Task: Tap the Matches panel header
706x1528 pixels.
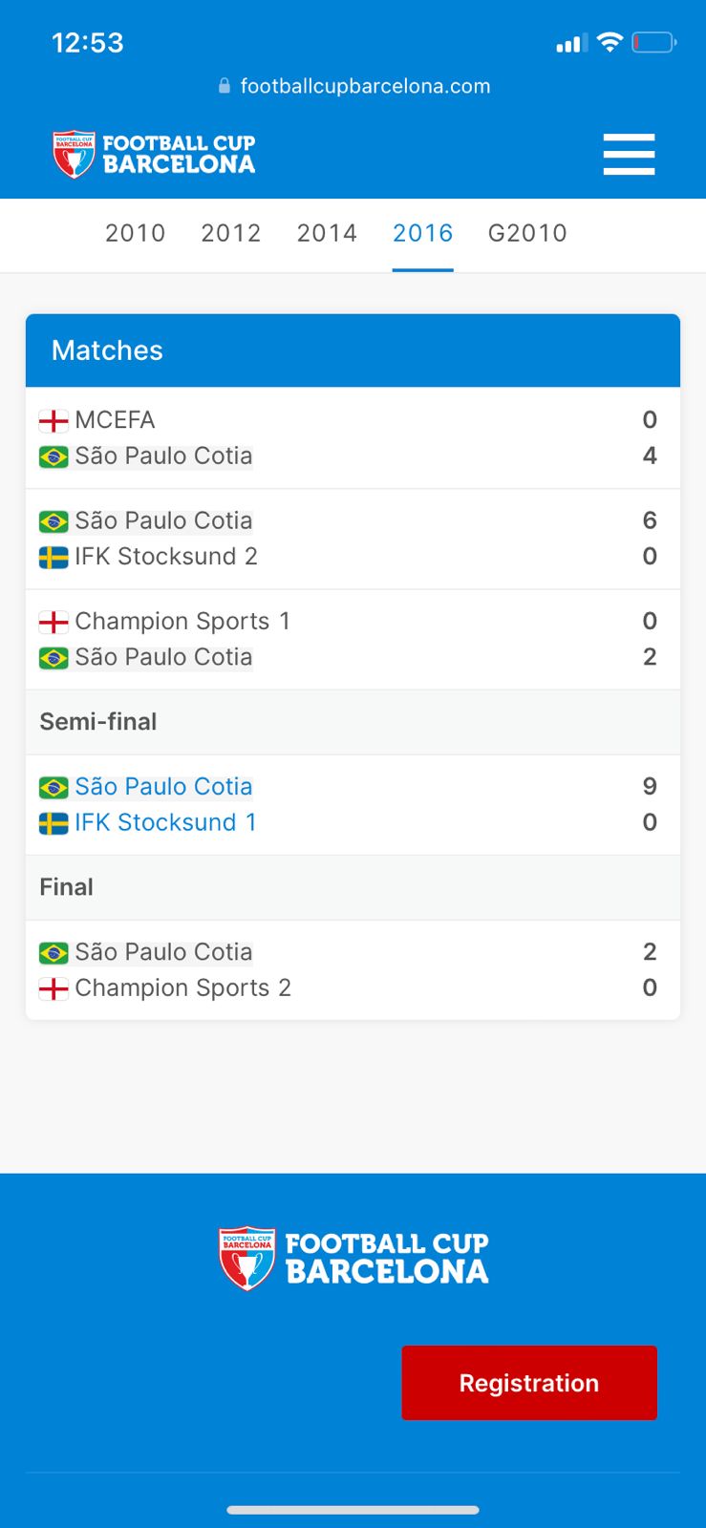Action: pos(353,350)
